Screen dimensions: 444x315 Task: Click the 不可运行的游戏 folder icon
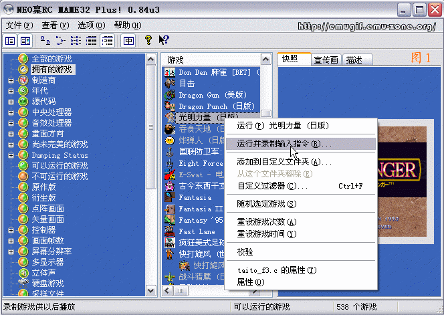tap(23, 176)
